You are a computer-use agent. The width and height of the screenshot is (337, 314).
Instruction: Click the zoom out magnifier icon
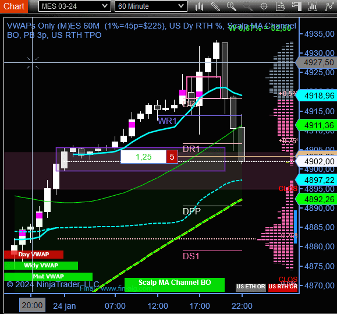(247, 6)
